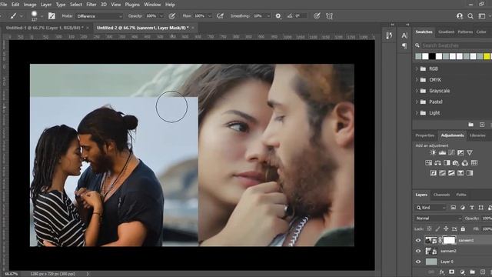This screenshot has width=492, height=277.
Task: Toggle lock all padlock icon
Action: pos(463,229)
